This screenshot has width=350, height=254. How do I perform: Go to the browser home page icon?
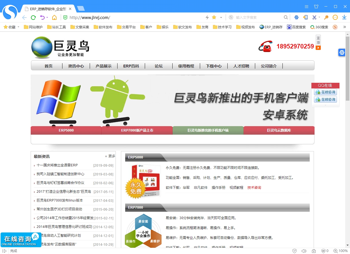(x=54, y=18)
